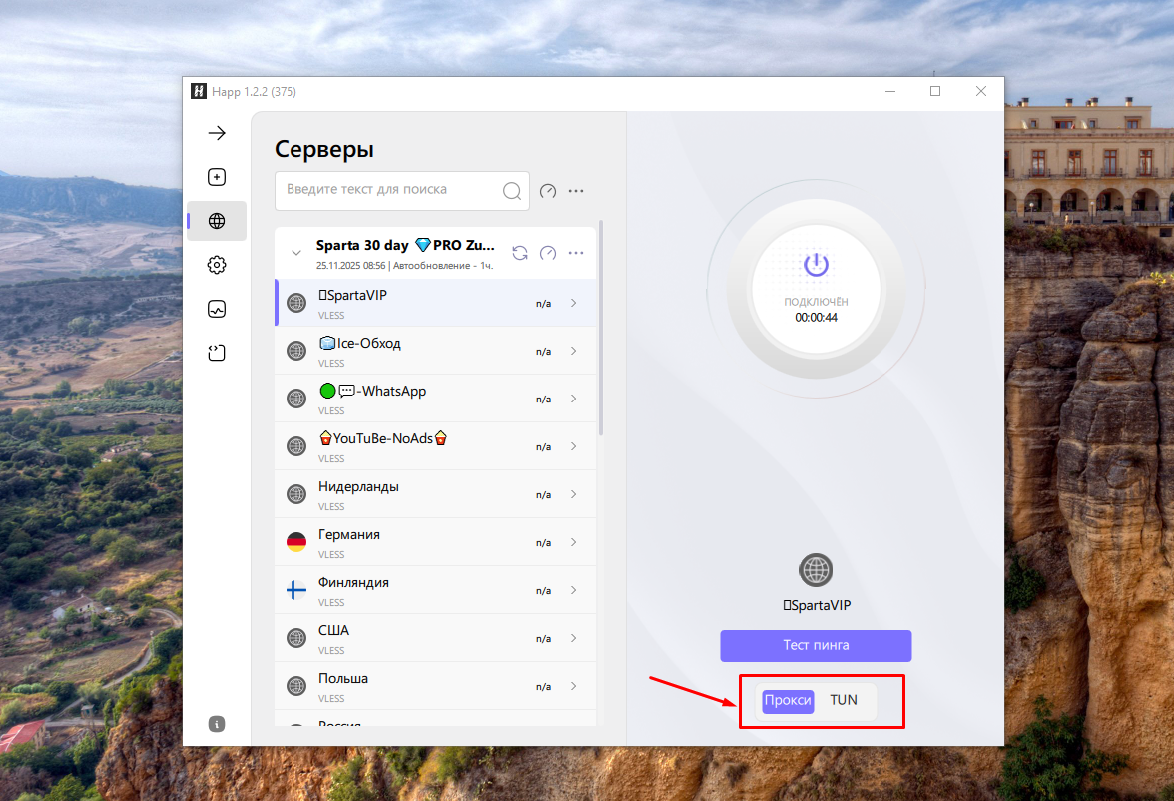Select the Нидерланды server
The image size is (1174, 801).
[435, 494]
